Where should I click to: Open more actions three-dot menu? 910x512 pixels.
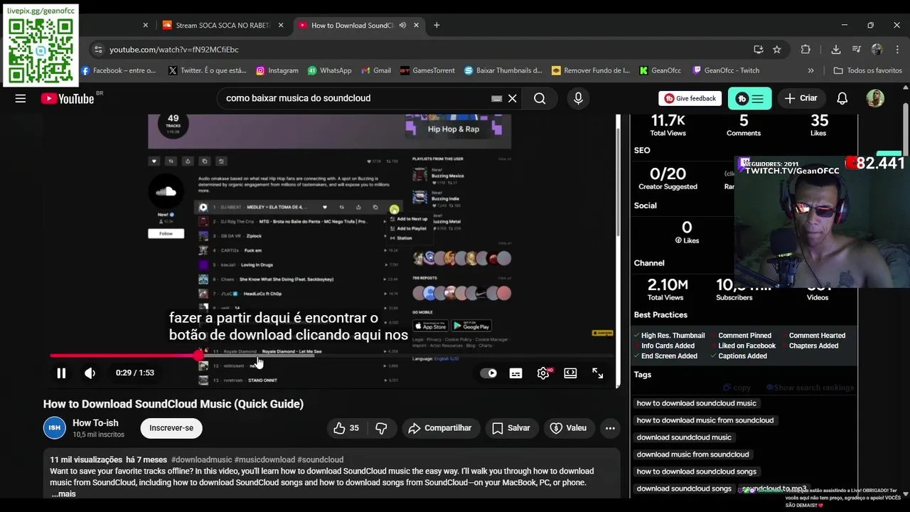coord(610,428)
